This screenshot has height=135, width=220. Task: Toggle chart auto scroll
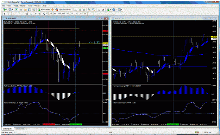coord(99,9)
